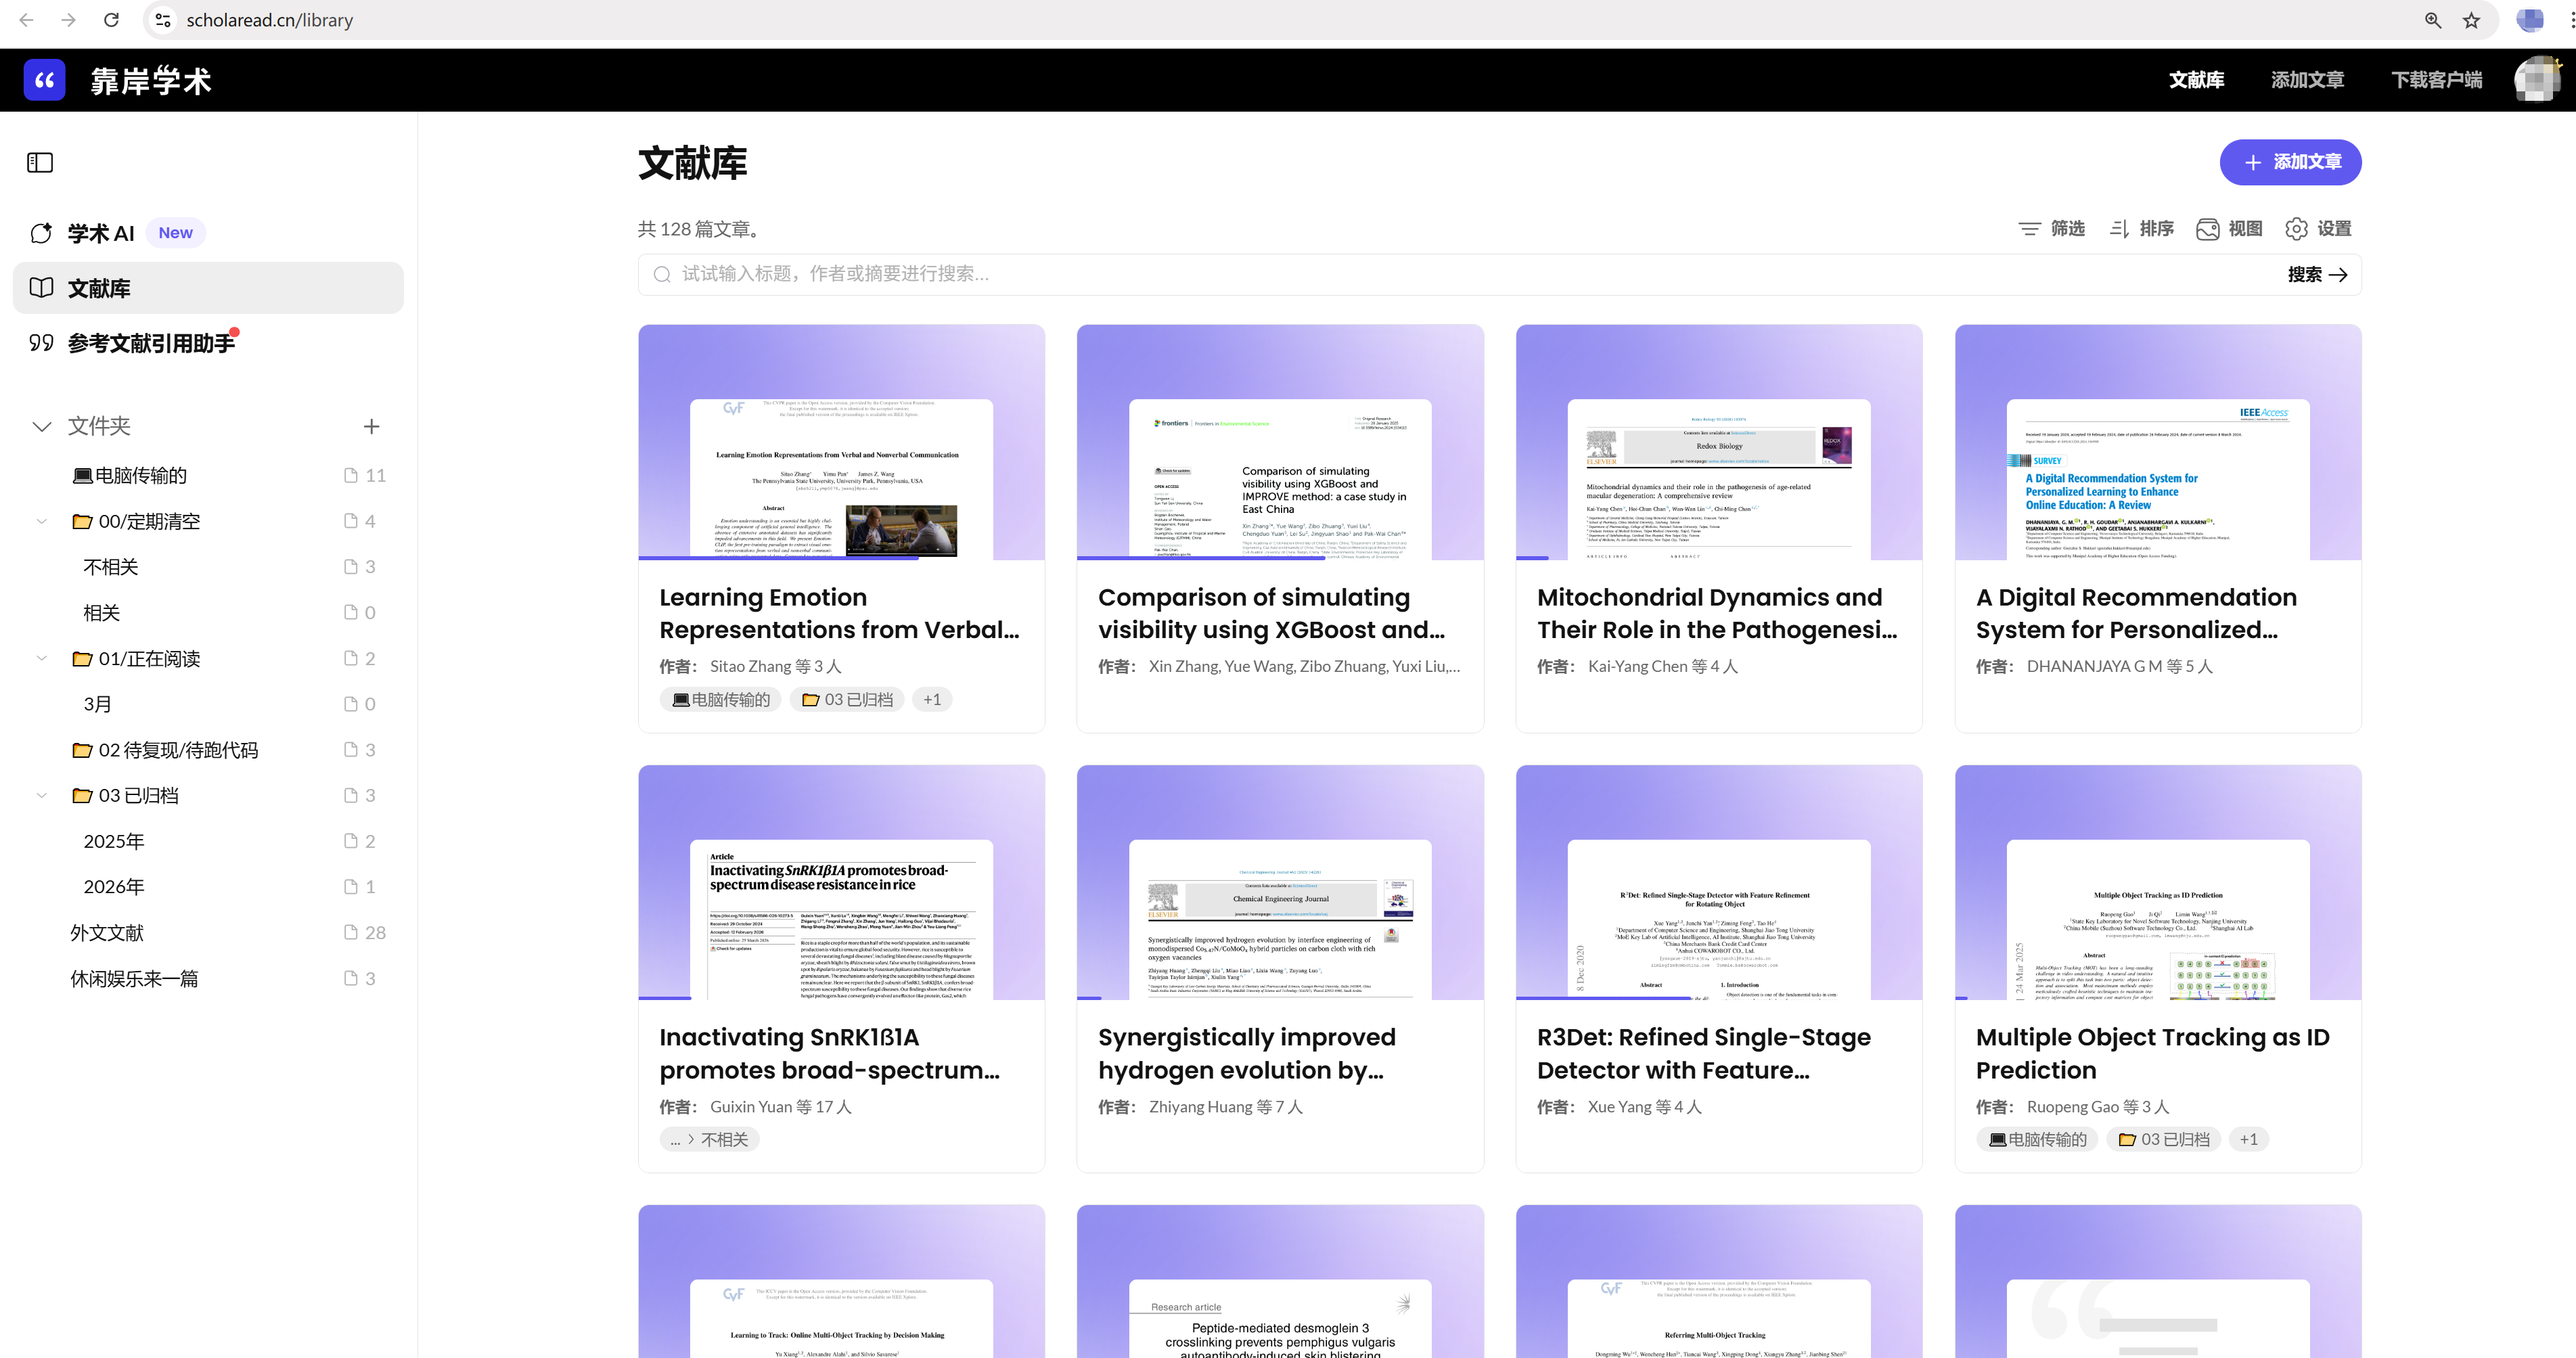Add a new folder with plus icon
This screenshot has width=2576, height=1358.
point(371,426)
